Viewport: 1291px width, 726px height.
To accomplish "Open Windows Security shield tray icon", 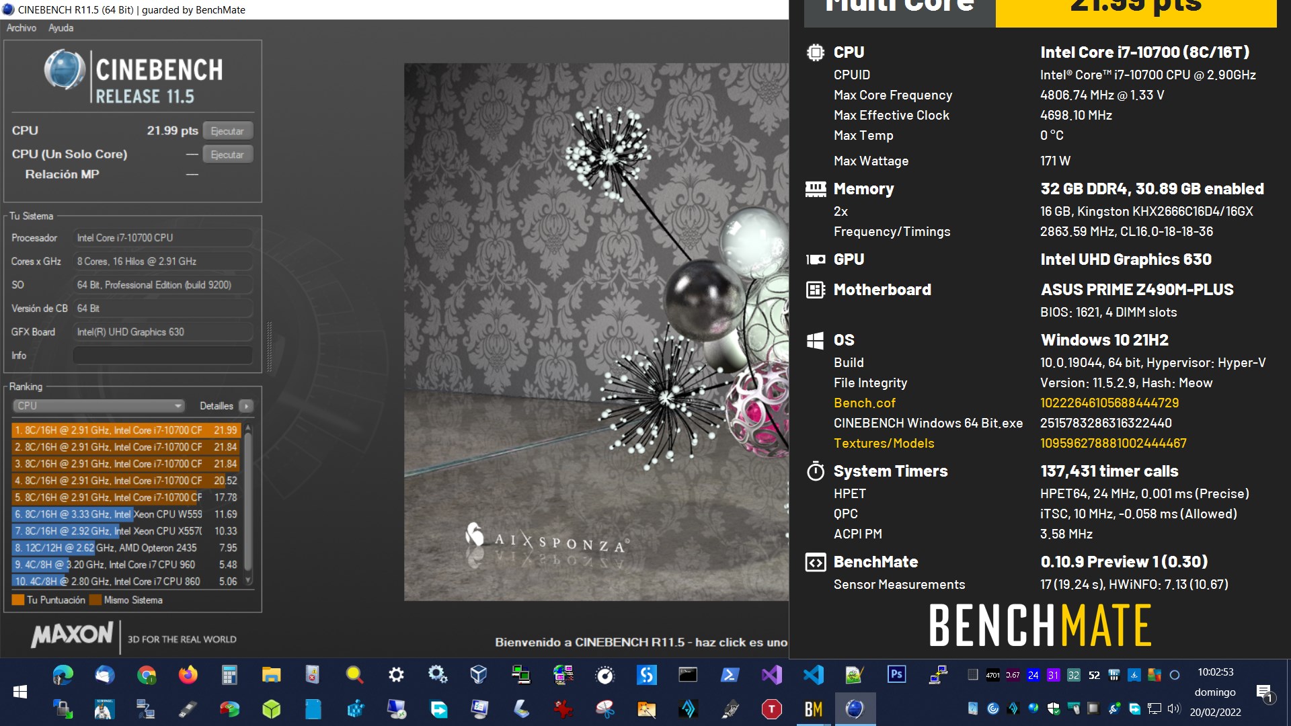I will (x=1054, y=709).
